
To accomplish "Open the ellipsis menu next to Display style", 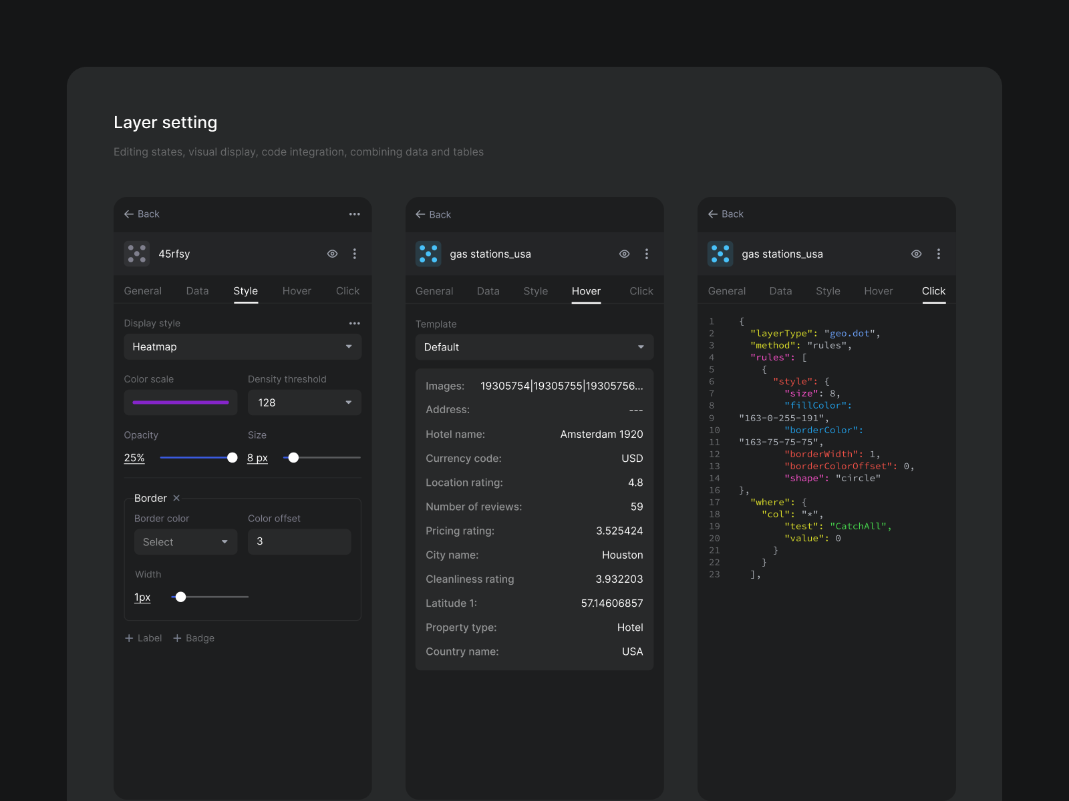I will pos(355,323).
